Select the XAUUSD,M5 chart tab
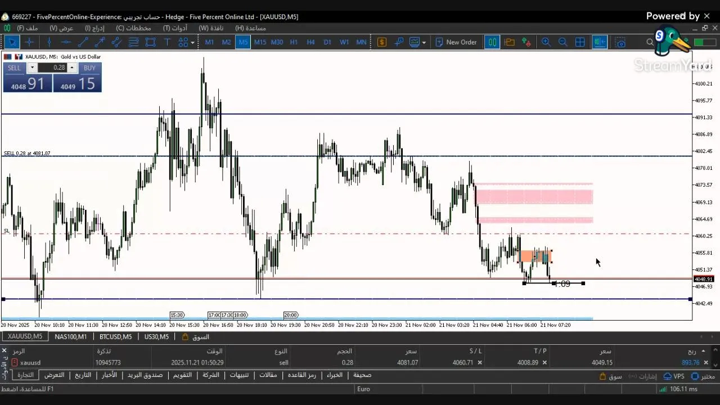The image size is (720, 405). 25,336
